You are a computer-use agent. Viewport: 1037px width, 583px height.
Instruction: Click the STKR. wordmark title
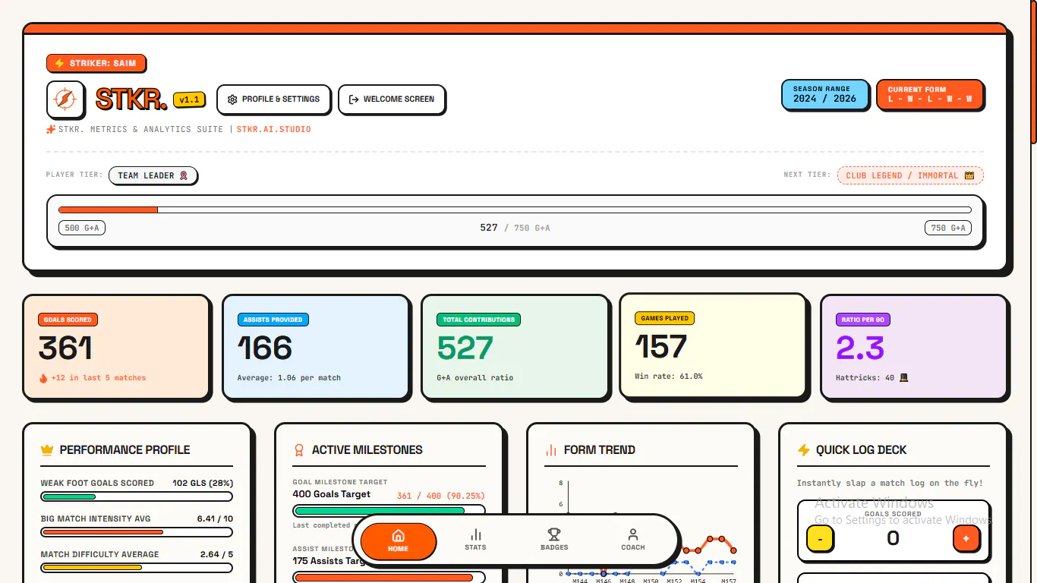131,99
